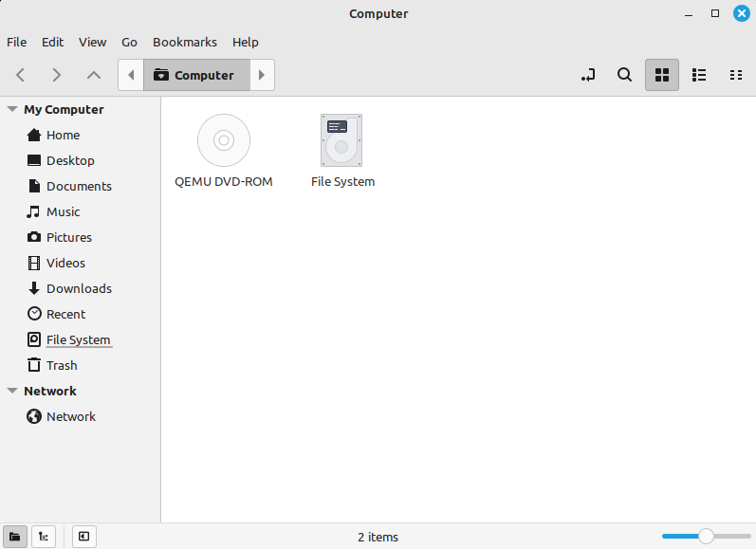
Task: Toggle location entry in toolbar
Action: tap(588, 75)
